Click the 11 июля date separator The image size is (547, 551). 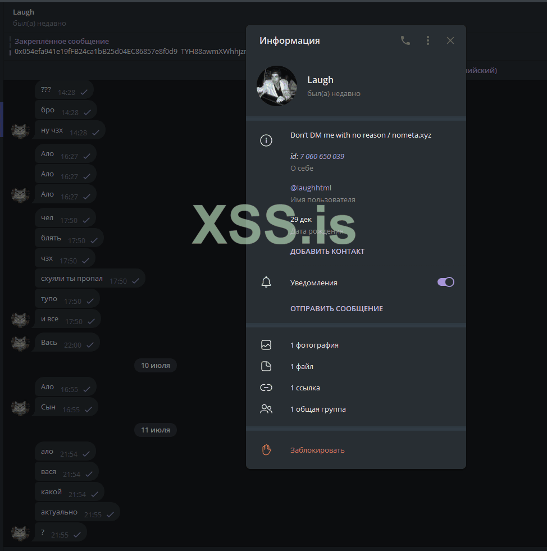155,430
